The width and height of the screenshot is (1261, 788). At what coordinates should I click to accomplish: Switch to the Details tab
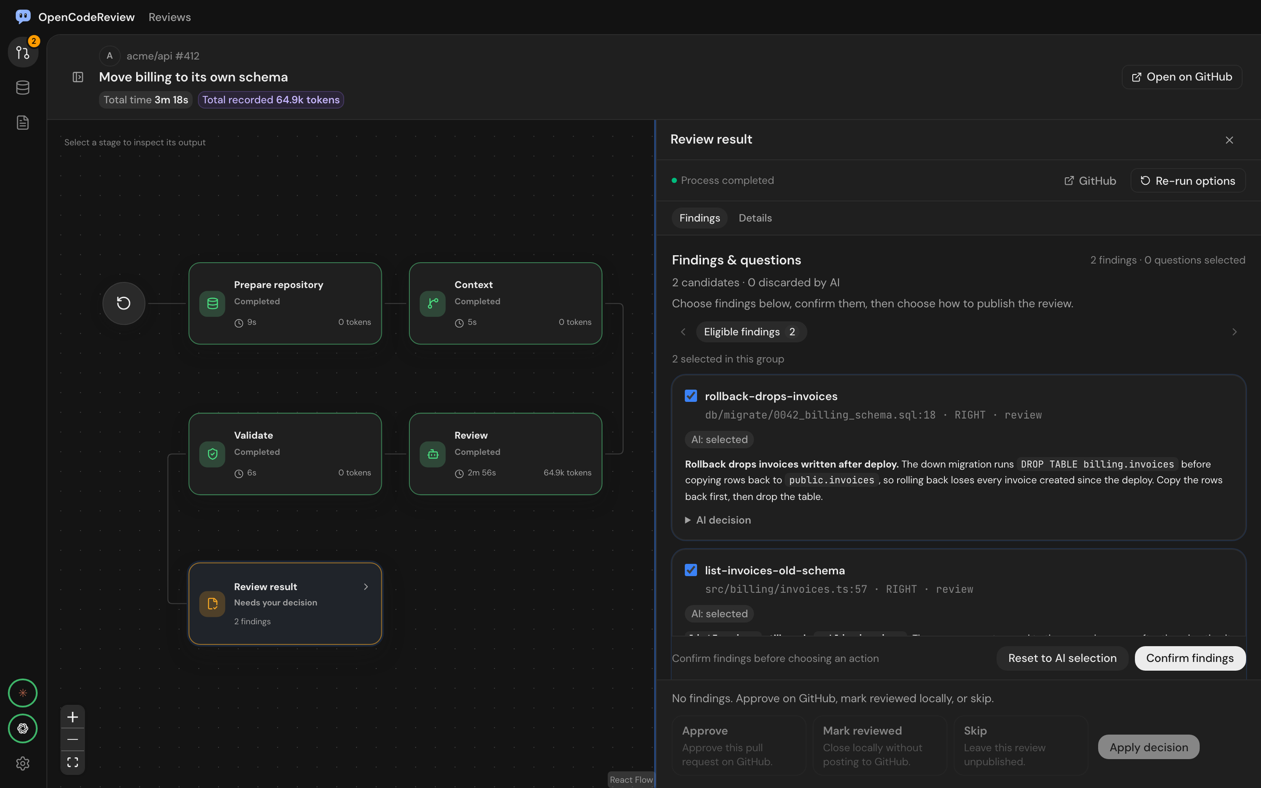[755, 218]
